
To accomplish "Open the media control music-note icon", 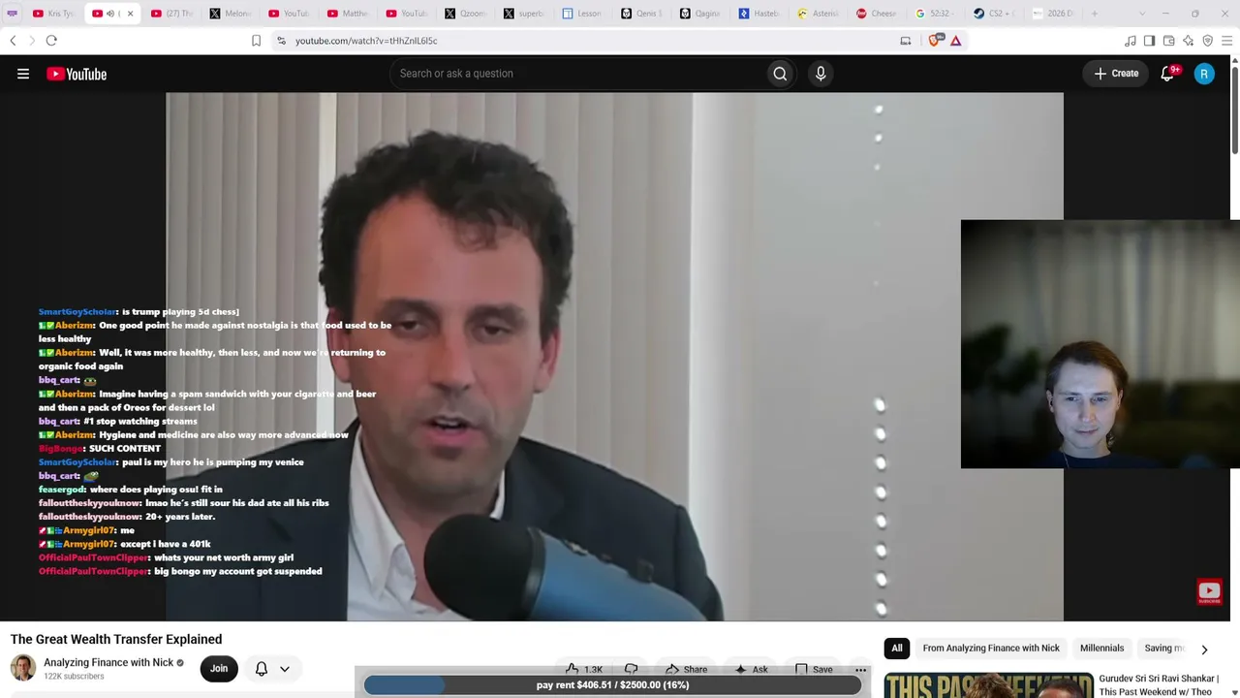I will 1131,41.
